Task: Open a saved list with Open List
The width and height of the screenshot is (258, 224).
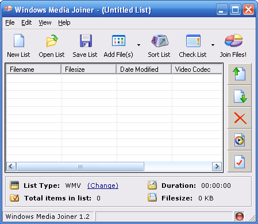Action: pyautogui.click(x=52, y=41)
